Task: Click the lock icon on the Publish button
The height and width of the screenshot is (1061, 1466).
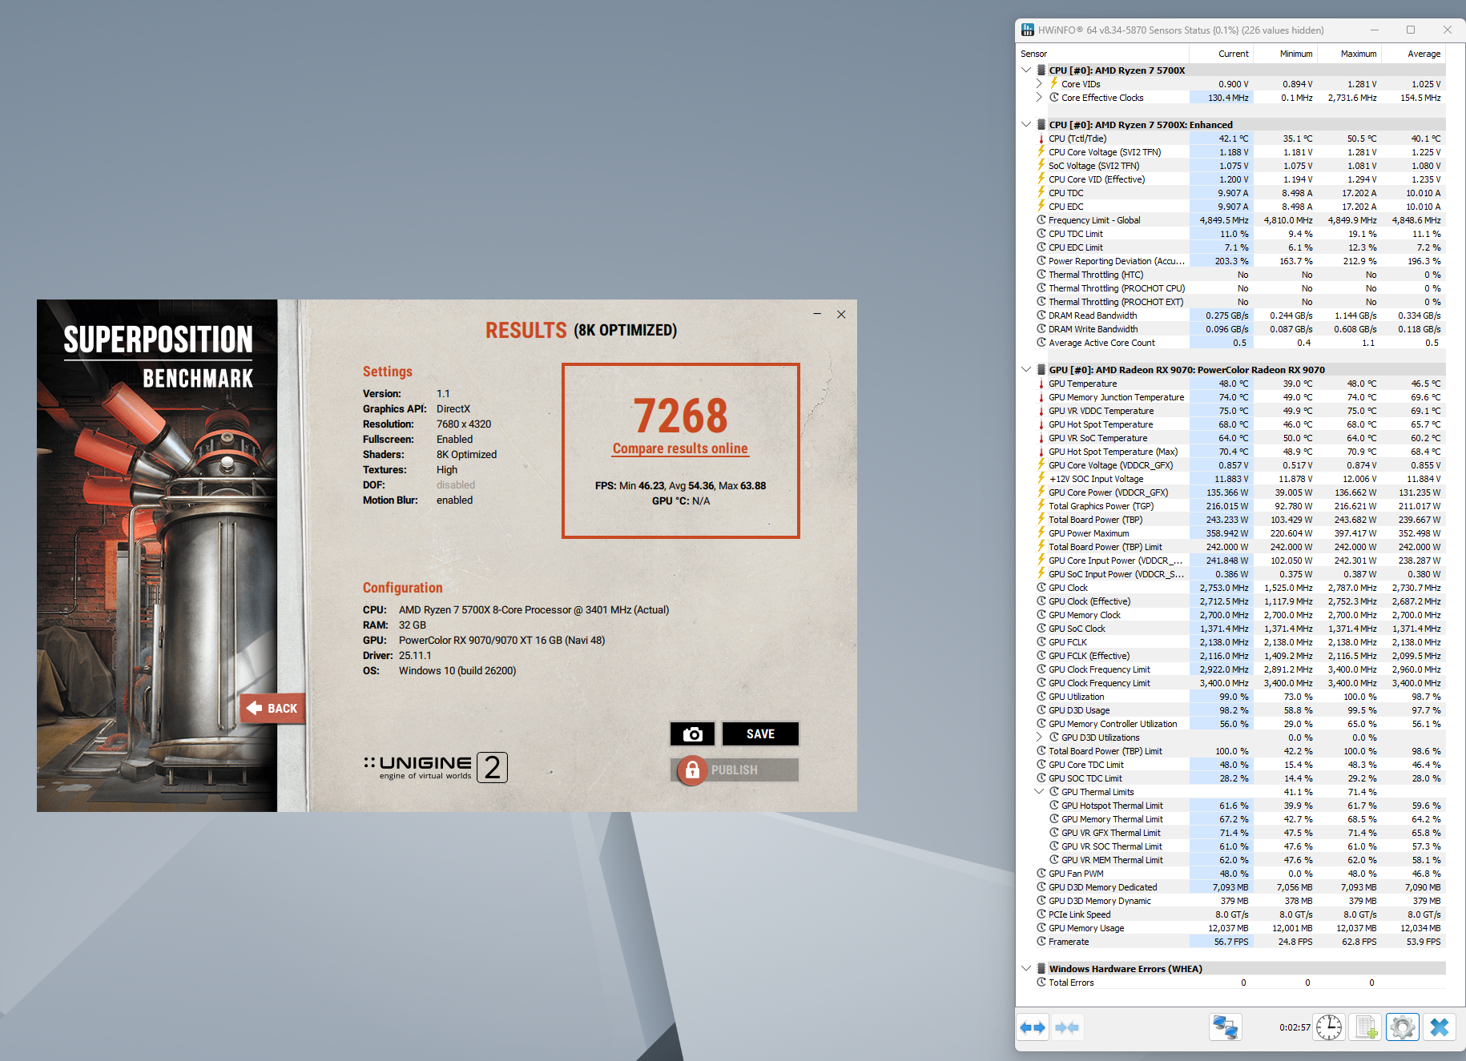Action: pyautogui.click(x=692, y=770)
